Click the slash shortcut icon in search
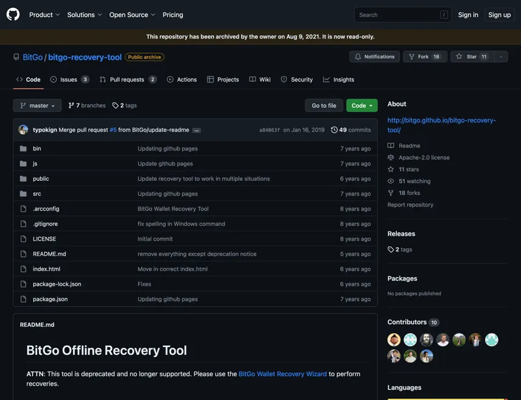 point(444,15)
